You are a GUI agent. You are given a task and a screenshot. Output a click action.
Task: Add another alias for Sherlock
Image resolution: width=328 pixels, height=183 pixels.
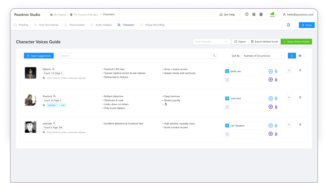62,105
